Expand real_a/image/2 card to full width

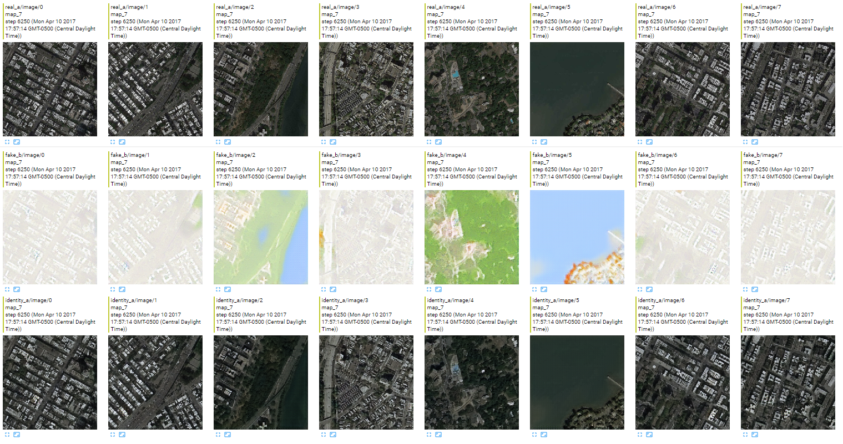point(218,142)
